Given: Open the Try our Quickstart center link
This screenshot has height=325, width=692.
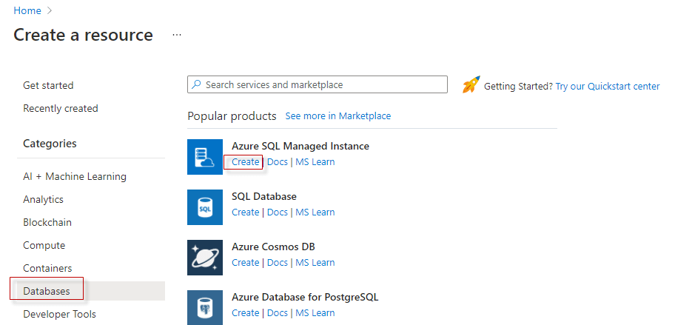Looking at the screenshot, I should [x=608, y=86].
